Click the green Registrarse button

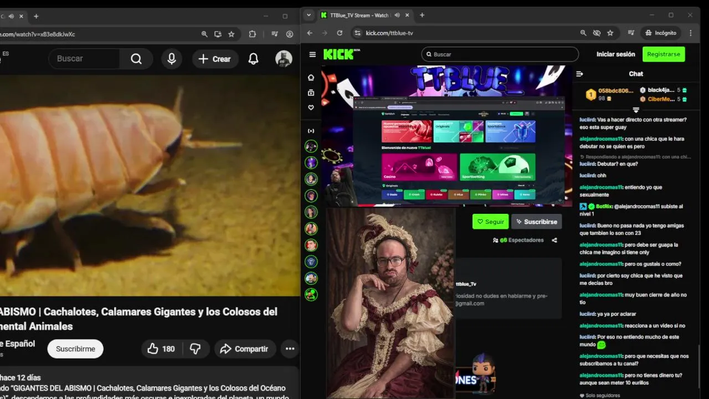[x=664, y=54]
